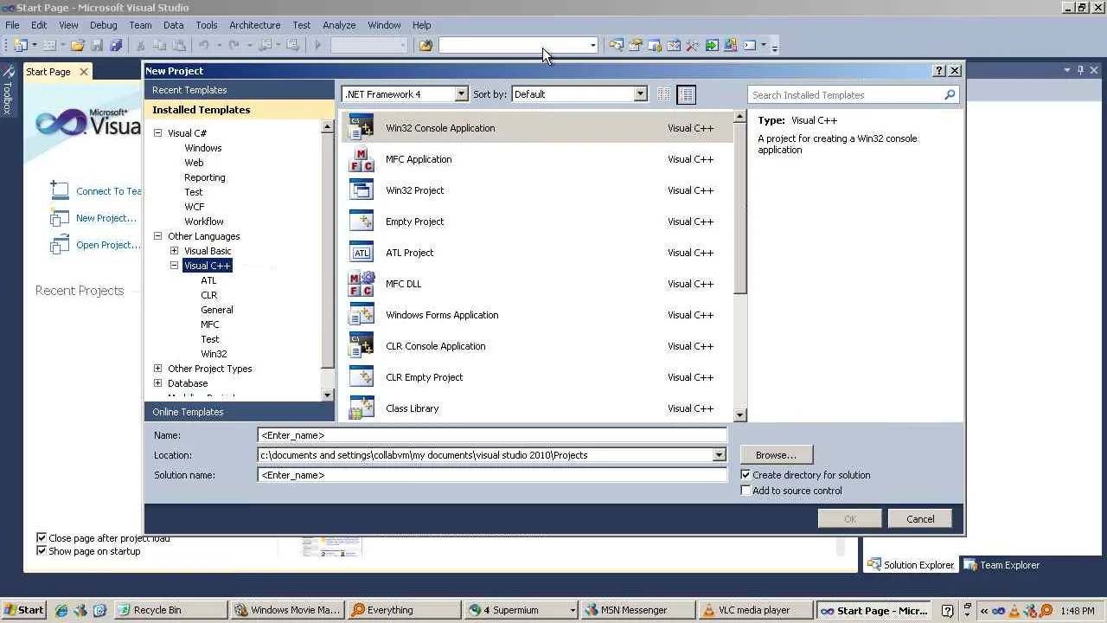The width and height of the screenshot is (1107, 623).
Task: Collapse the Visual C++ tree node
Action: tap(175, 266)
